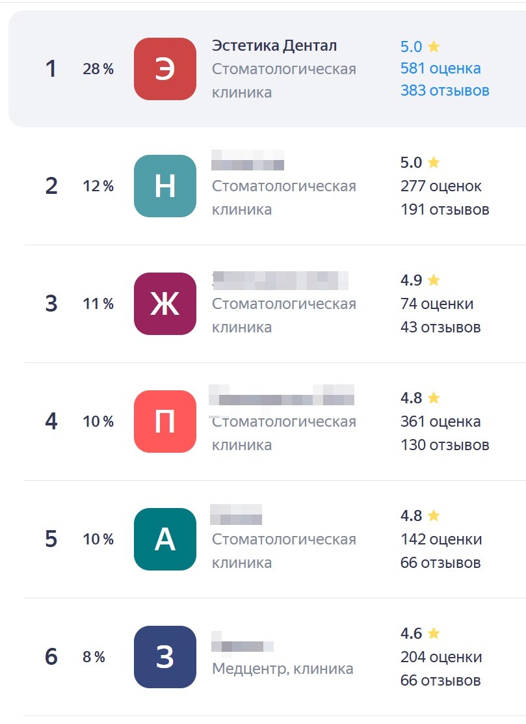This screenshot has width=526, height=724.
Task: Click the blue 5.0 rating link
Action: pyautogui.click(x=411, y=47)
